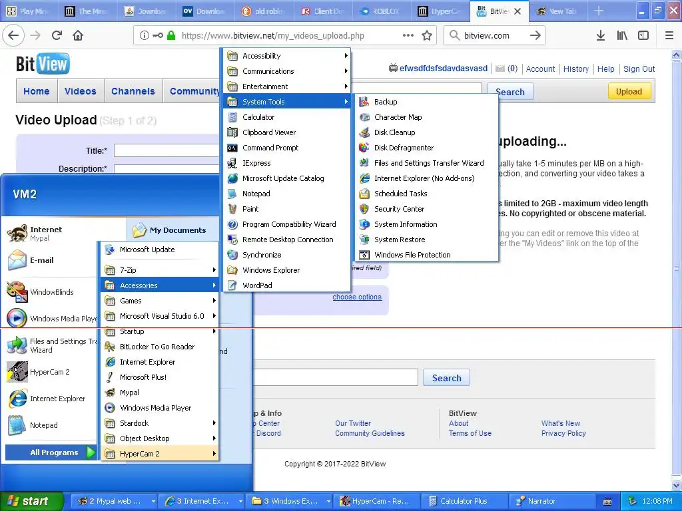Viewport: 682px width, 511px height.
Task: Open BitLocker To Go Reader
Action: (160, 346)
